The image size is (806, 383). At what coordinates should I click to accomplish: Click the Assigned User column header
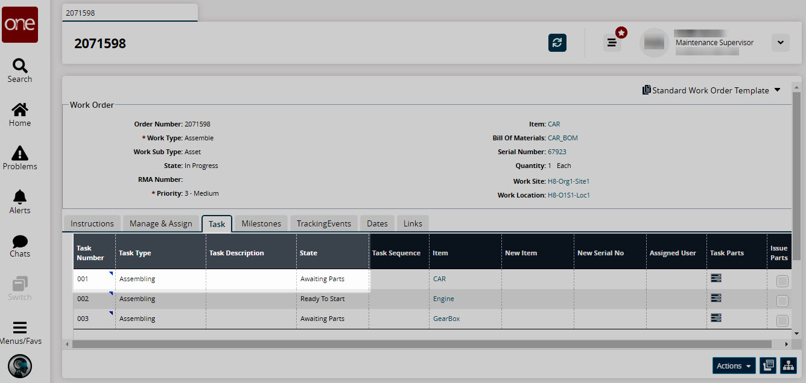tap(676, 253)
